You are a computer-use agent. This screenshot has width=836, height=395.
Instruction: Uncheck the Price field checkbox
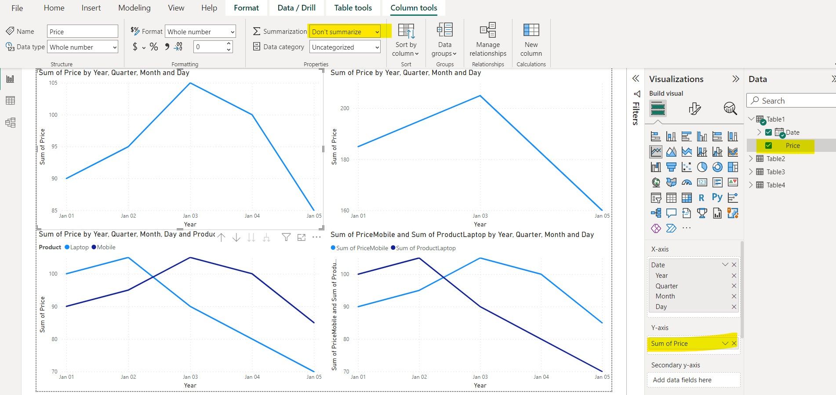[x=768, y=146]
